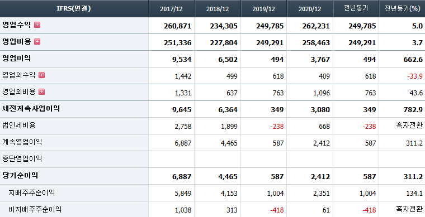Viewport: 425px width, 217px height.
Task: Expand the 영업수익 row plus icon
Action: pos(37,25)
